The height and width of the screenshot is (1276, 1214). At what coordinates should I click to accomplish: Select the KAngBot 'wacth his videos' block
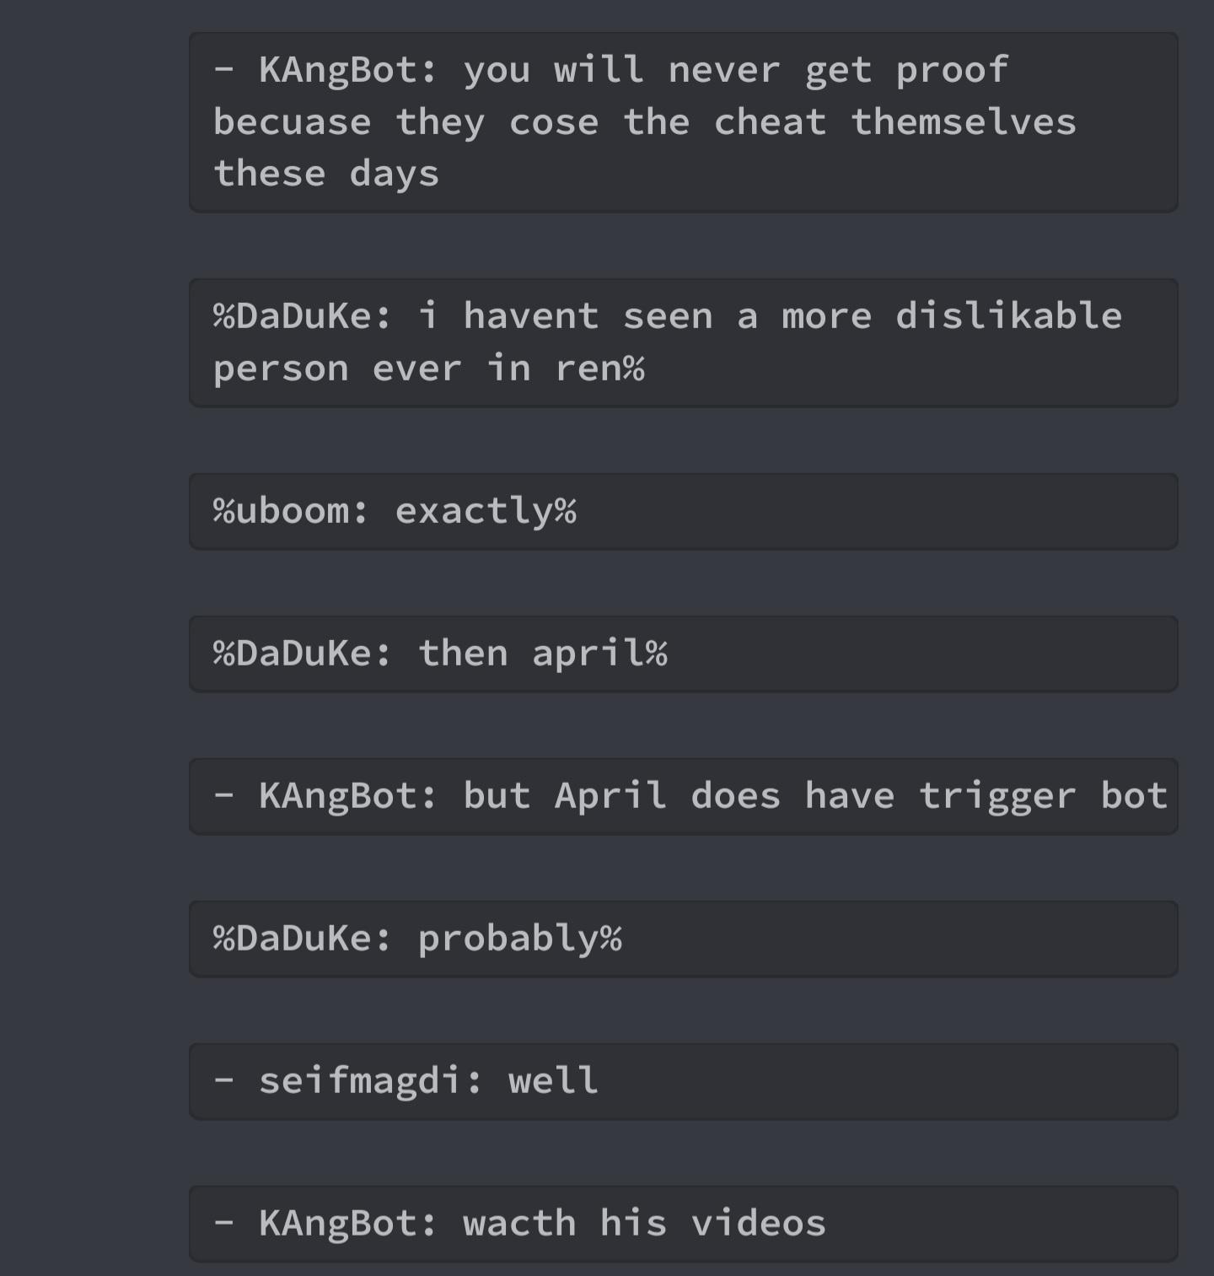[x=683, y=1225]
